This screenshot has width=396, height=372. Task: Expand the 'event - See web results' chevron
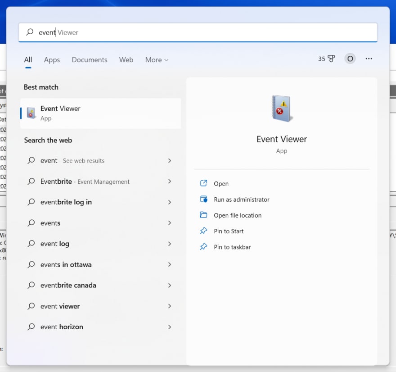point(170,160)
